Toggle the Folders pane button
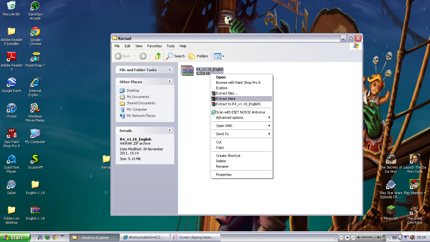The height and width of the screenshot is (242, 430). 199,56
